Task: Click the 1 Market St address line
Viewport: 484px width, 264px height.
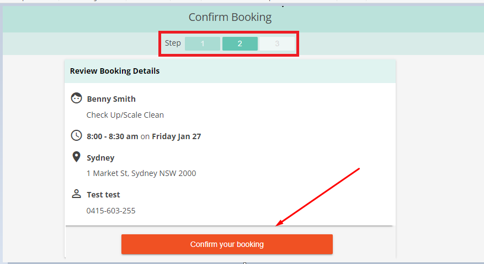Action: click(141, 174)
